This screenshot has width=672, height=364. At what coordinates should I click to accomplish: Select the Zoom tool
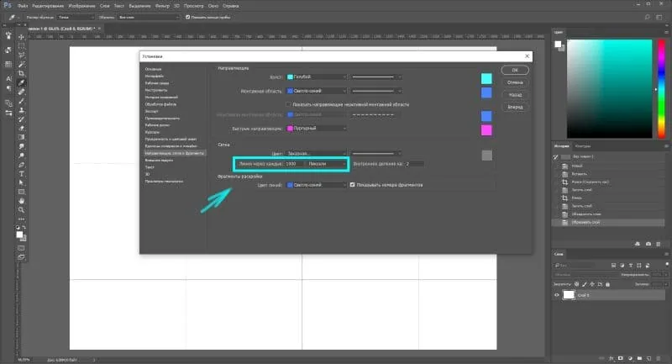point(21,209)
